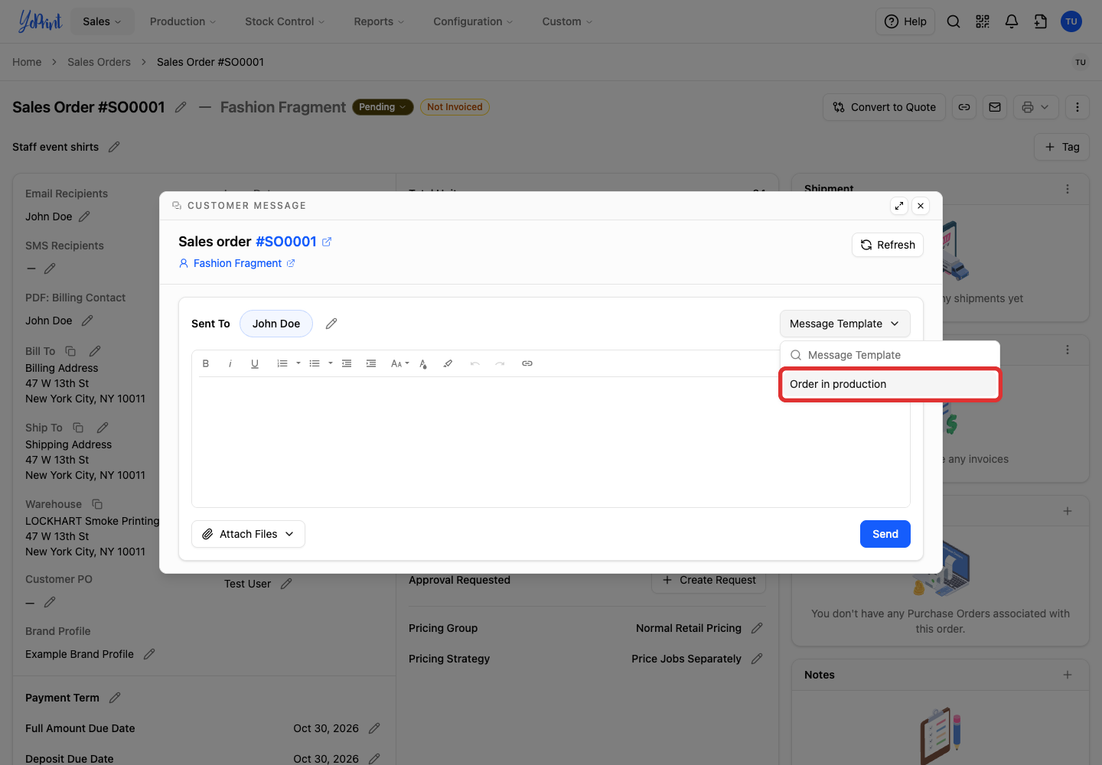Viewport: 1102px width, 765px height.
Task: Open the Reports menu
Action: pyautogui.click(x=379, y=21)
